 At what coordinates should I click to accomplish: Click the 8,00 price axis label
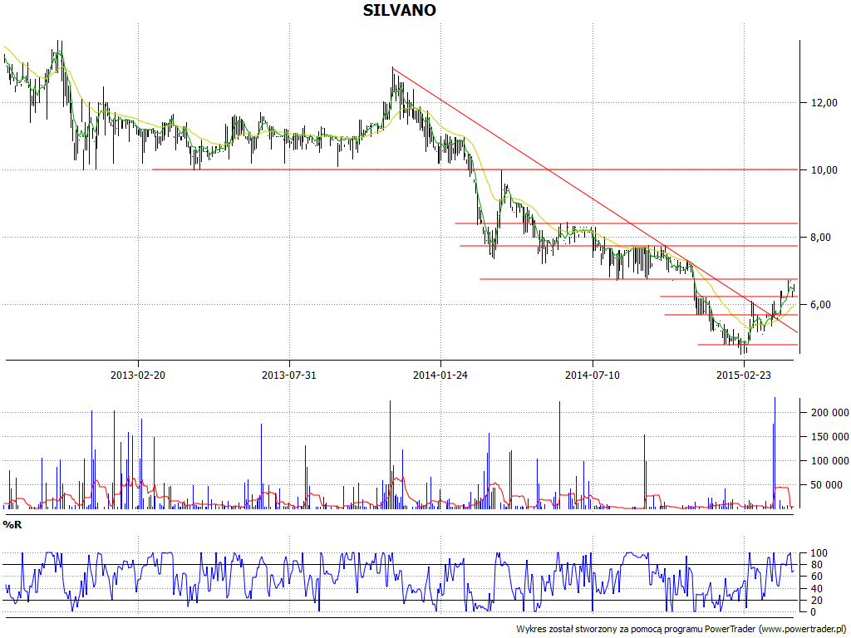click(x=821, y=237)
